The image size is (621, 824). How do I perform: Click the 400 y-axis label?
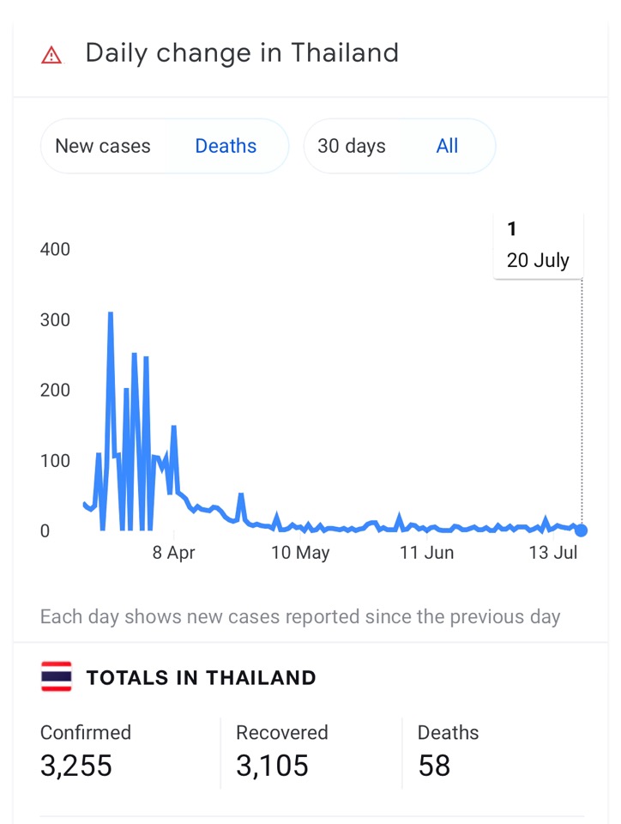(55, 249)
